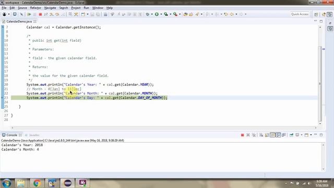Open Chrome from the taskbar

37,183
